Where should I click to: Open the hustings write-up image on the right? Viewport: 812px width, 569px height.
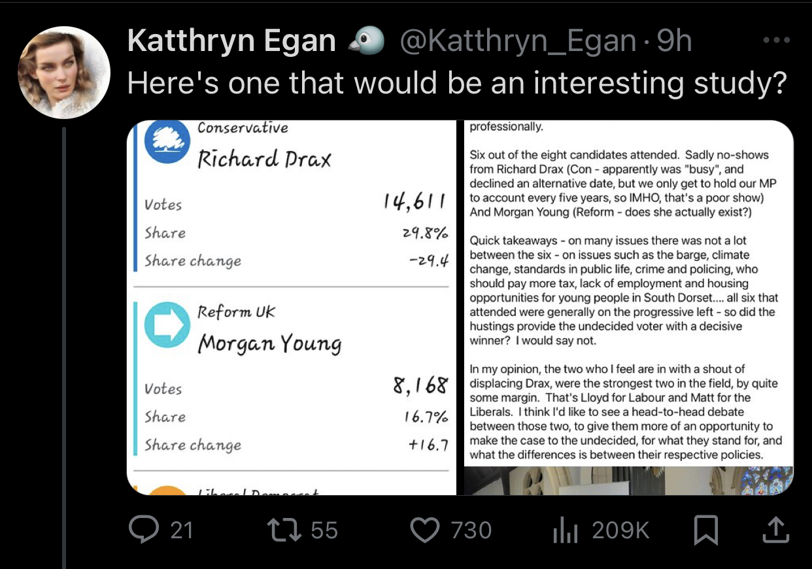point(628,307)
